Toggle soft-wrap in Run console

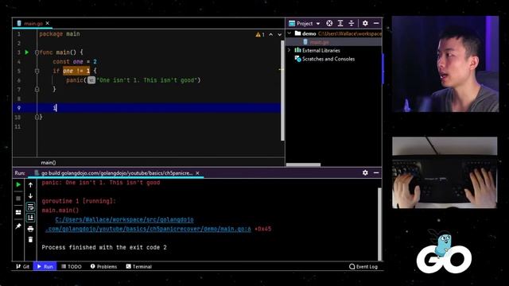click(30, 207)
